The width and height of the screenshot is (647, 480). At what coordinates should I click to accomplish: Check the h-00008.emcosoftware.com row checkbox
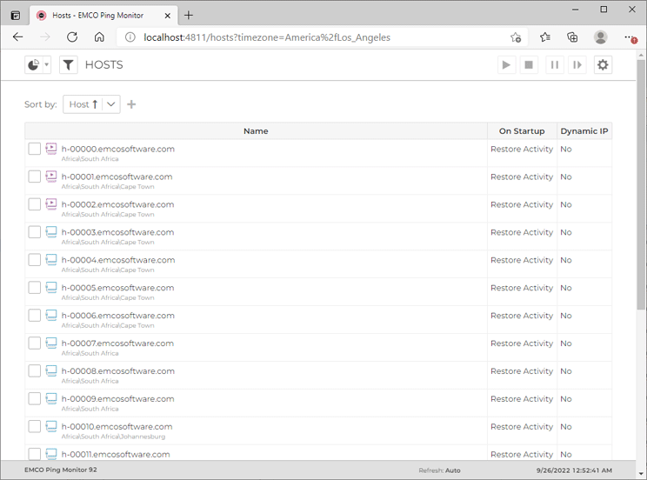(x=35, y=371)
